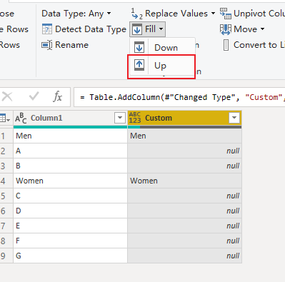Open the Column1 filter dropdown
The width and height of the screenshot is (285, 282).
coord(120,118)
